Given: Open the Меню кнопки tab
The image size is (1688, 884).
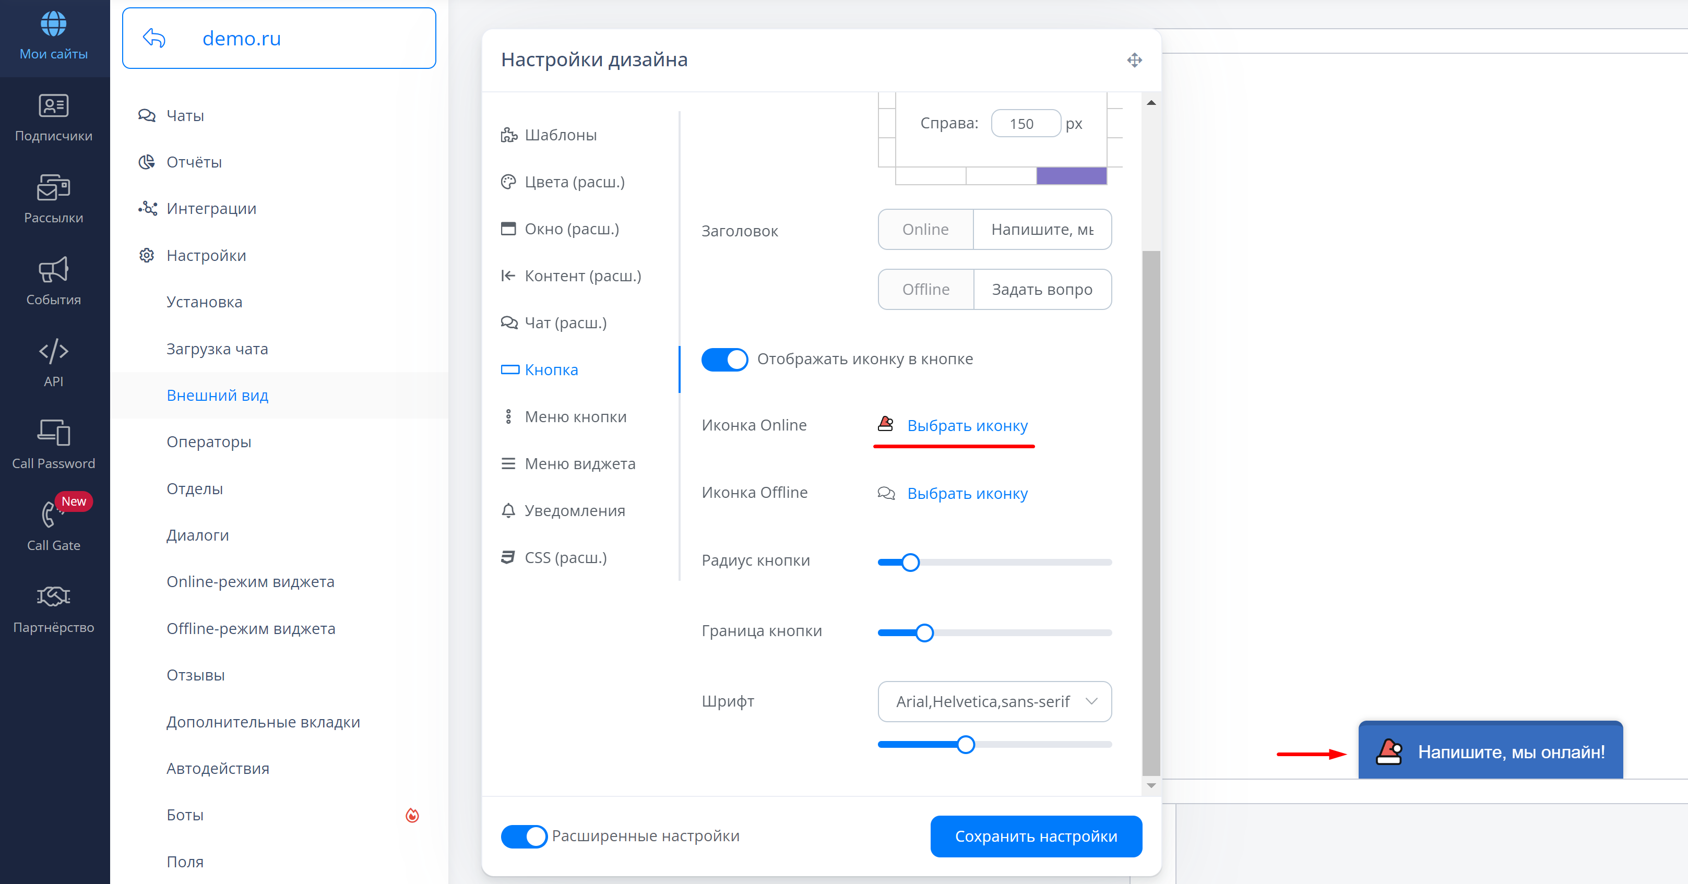Looking at the screenshot, I should click(575, 417).
